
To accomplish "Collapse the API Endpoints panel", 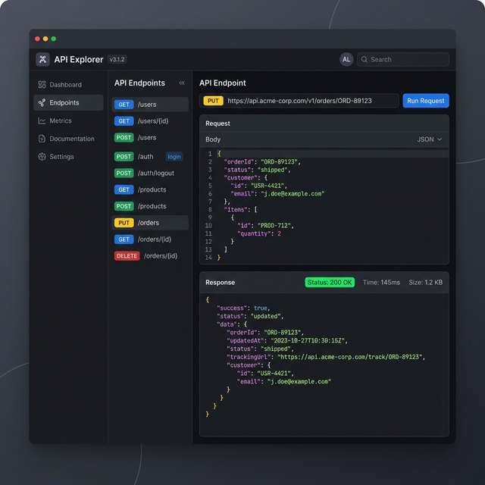I will pos(182,83).
